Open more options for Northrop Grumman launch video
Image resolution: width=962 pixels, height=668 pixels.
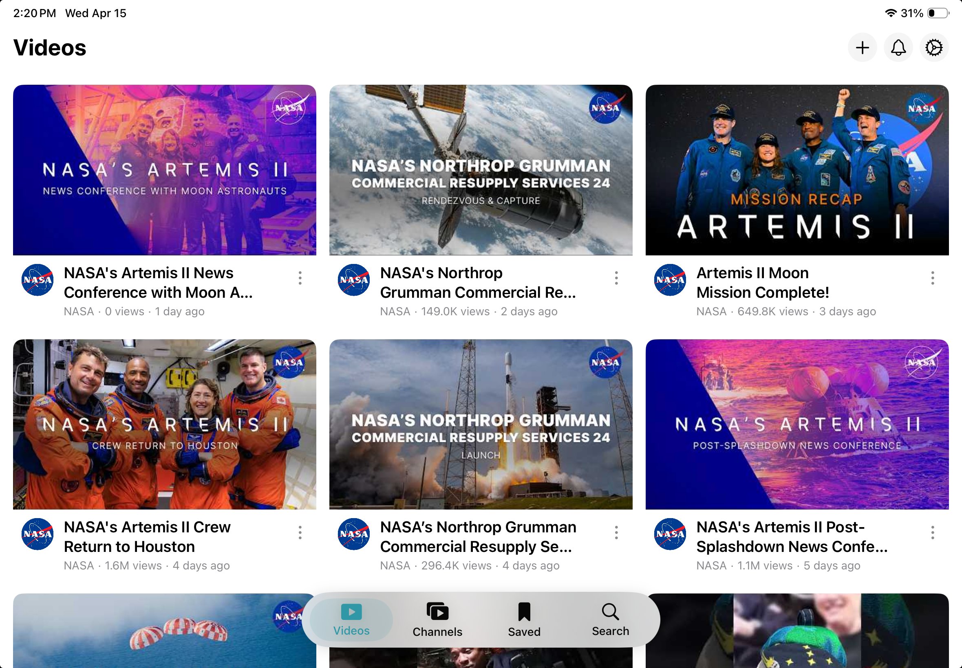coord(616,532)
